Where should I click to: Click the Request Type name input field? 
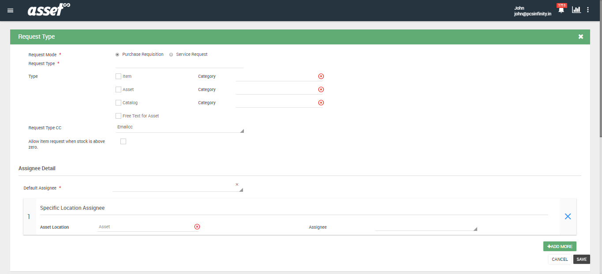[x=179, y=64]
